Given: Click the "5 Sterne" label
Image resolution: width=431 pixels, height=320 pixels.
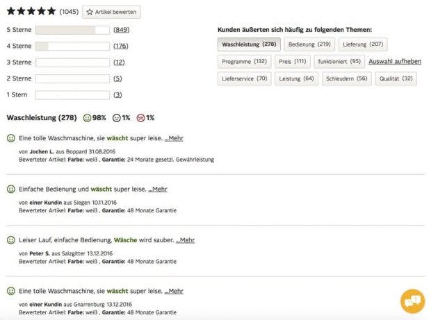Looking at the screenshot, I should click(x=19, y=30).
